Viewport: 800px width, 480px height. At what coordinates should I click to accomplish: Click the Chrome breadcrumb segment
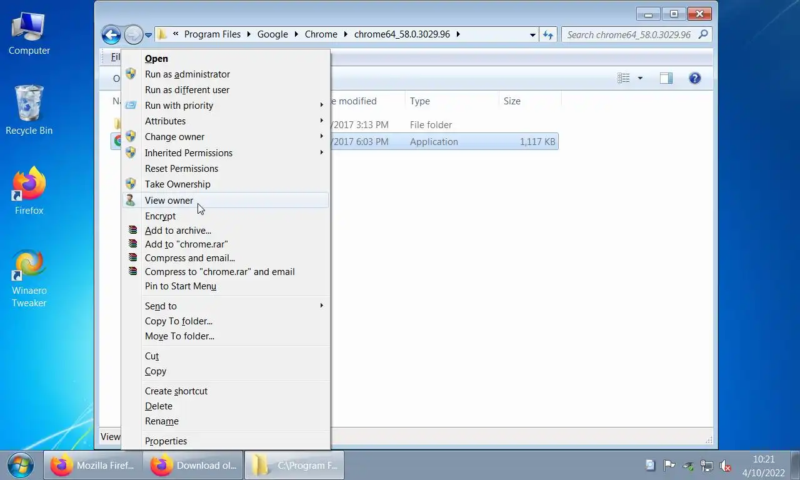click(321, 34)
